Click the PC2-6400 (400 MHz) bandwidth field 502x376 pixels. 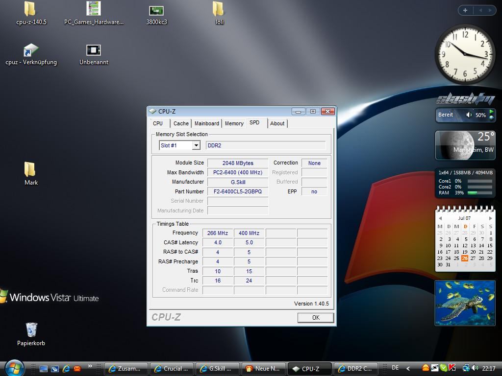point(238,173)
